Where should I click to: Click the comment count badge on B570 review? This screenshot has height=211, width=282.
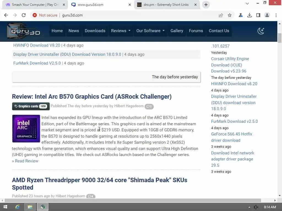tap(149, 106)
